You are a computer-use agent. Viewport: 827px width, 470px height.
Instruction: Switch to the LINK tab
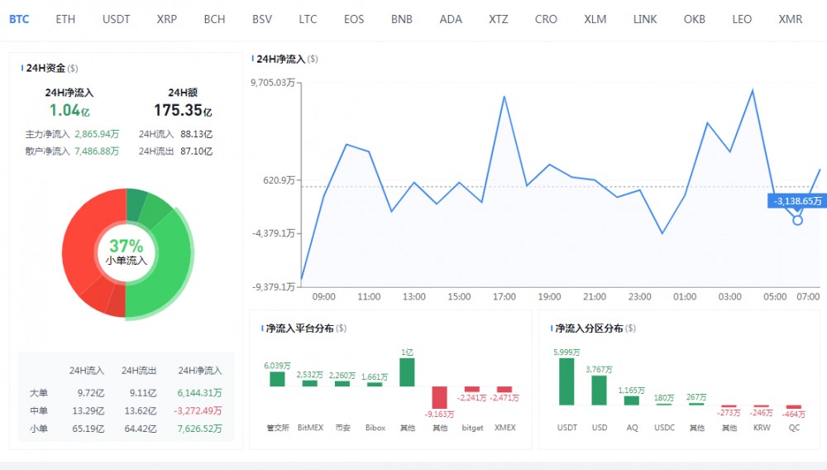(x=645, y=19)
